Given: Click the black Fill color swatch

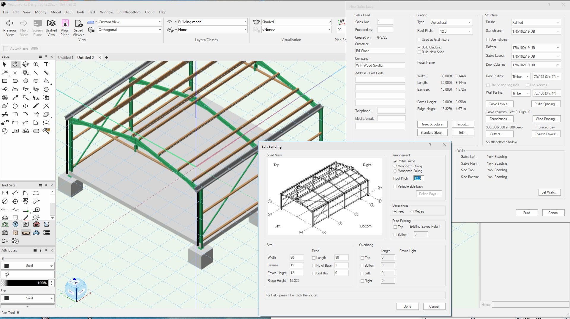Looking at the screenshot, I should [7, 266].
